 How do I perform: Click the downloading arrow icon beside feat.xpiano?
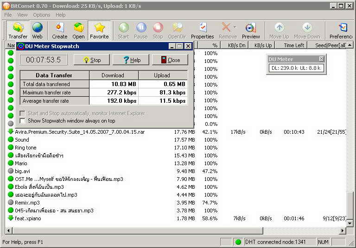(x=11, y=218)
